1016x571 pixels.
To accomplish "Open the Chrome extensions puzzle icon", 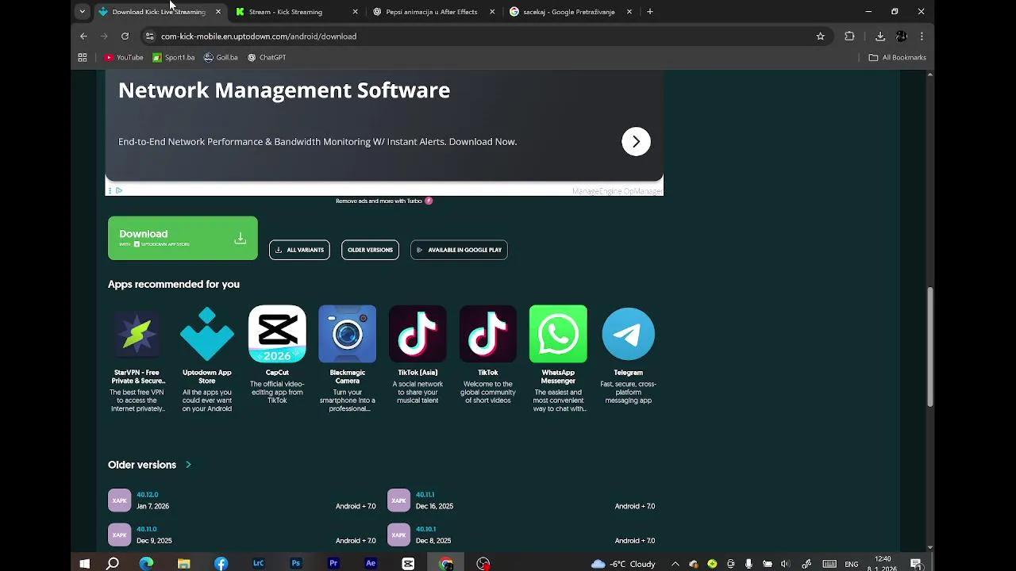I will pyautogui.click(x=849, y=36).
